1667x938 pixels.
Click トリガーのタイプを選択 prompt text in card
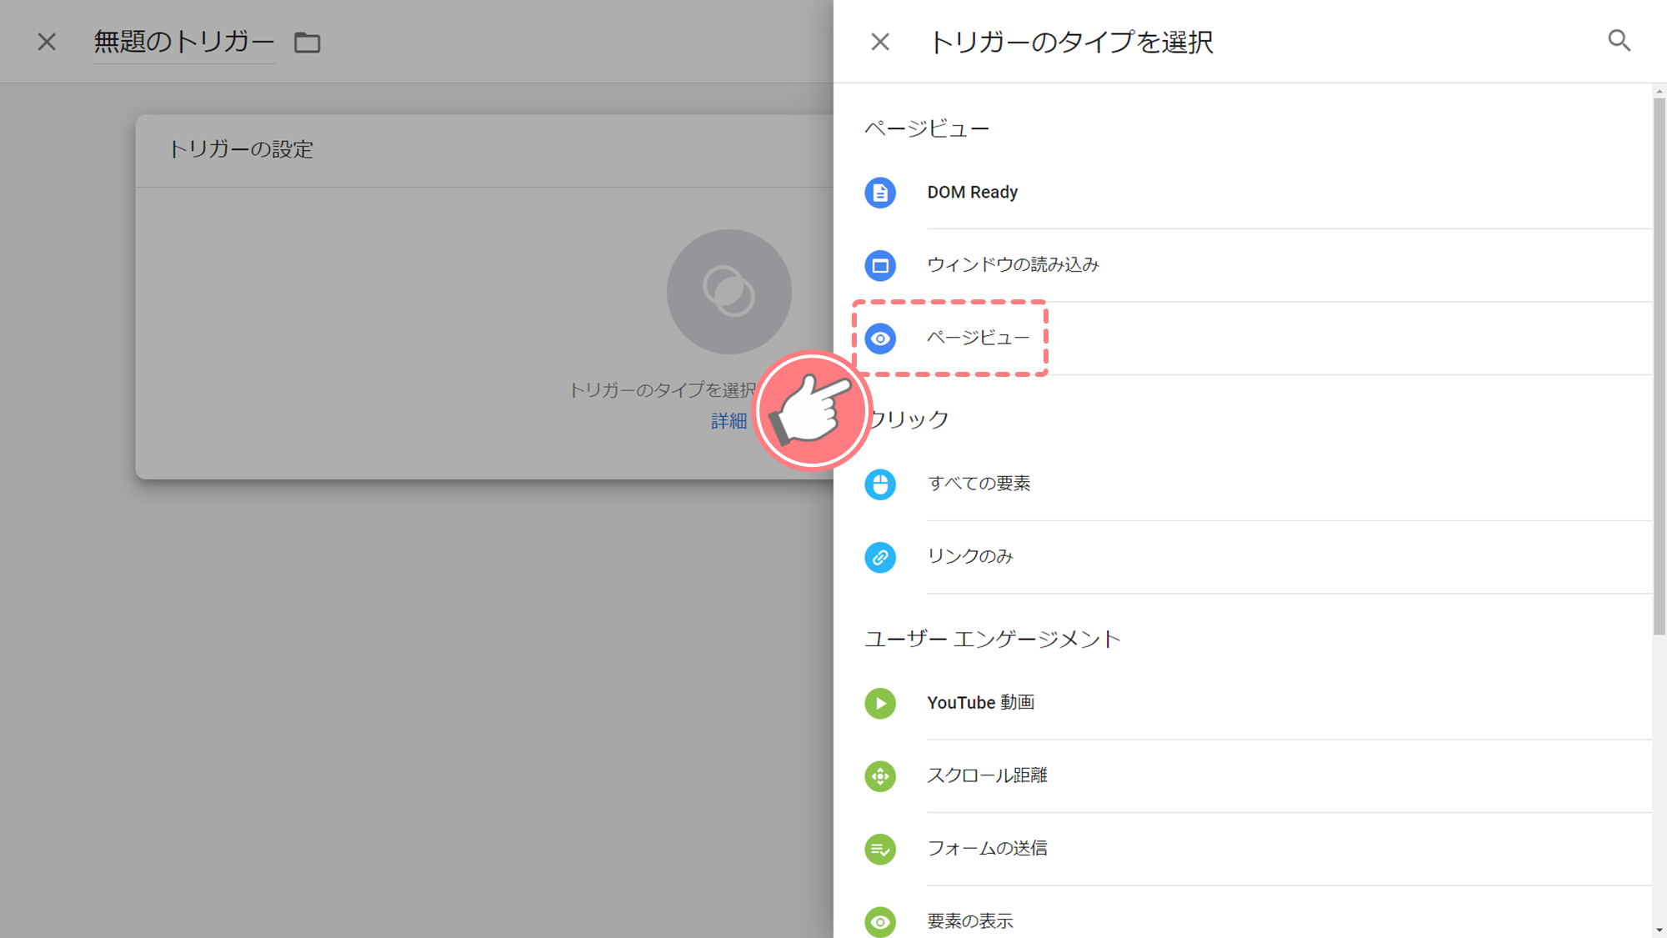662,390
